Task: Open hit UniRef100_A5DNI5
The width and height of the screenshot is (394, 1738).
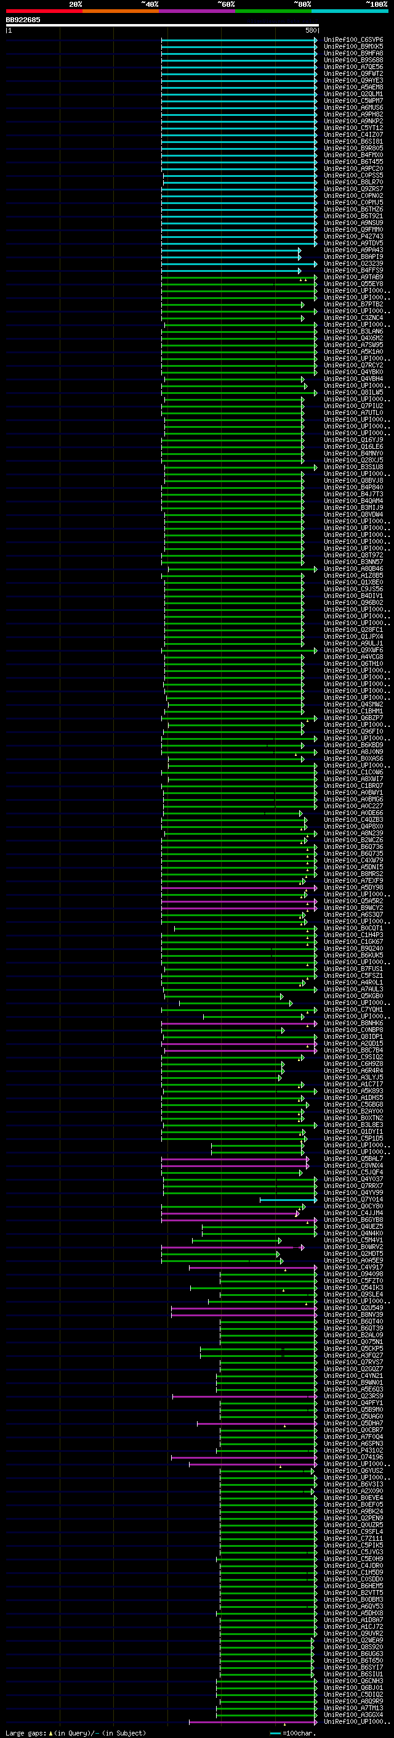Action: tap(353, 867)
